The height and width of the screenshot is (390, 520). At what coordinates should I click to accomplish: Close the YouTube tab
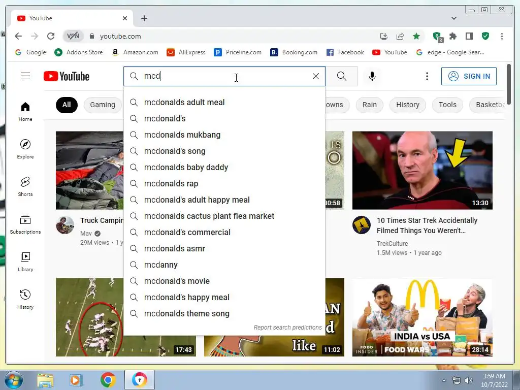tap(125, 18)
